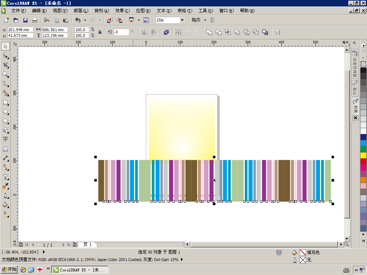
Task: Open the 编辑(E) menu
Action: tap(39, 11)
